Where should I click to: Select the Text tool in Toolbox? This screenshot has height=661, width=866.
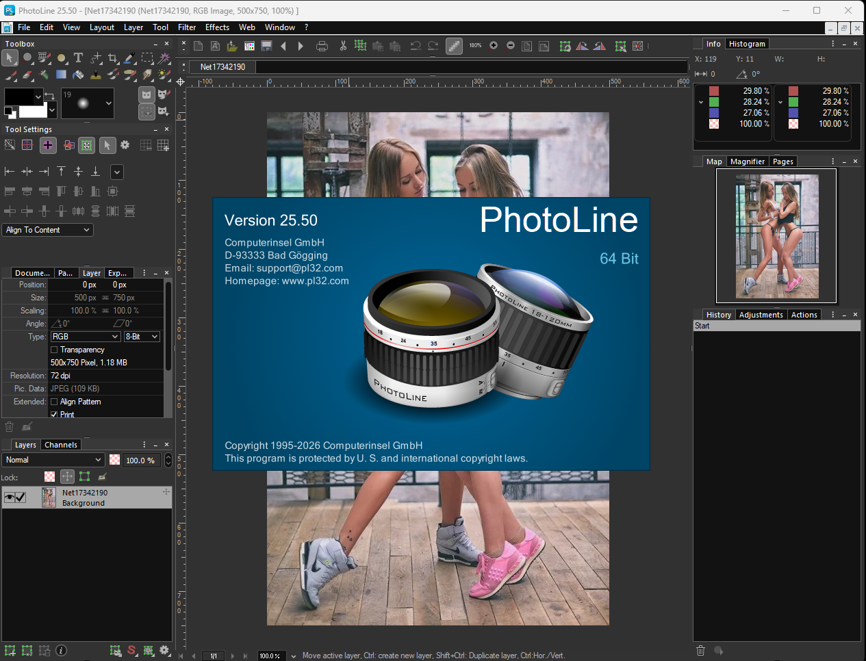click(78, 57)
